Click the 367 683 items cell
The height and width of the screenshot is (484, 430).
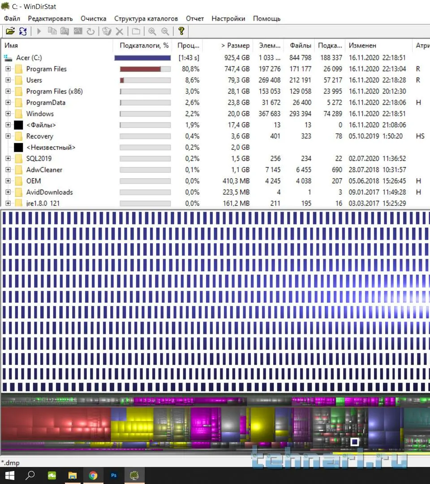[x=269, y=113]
